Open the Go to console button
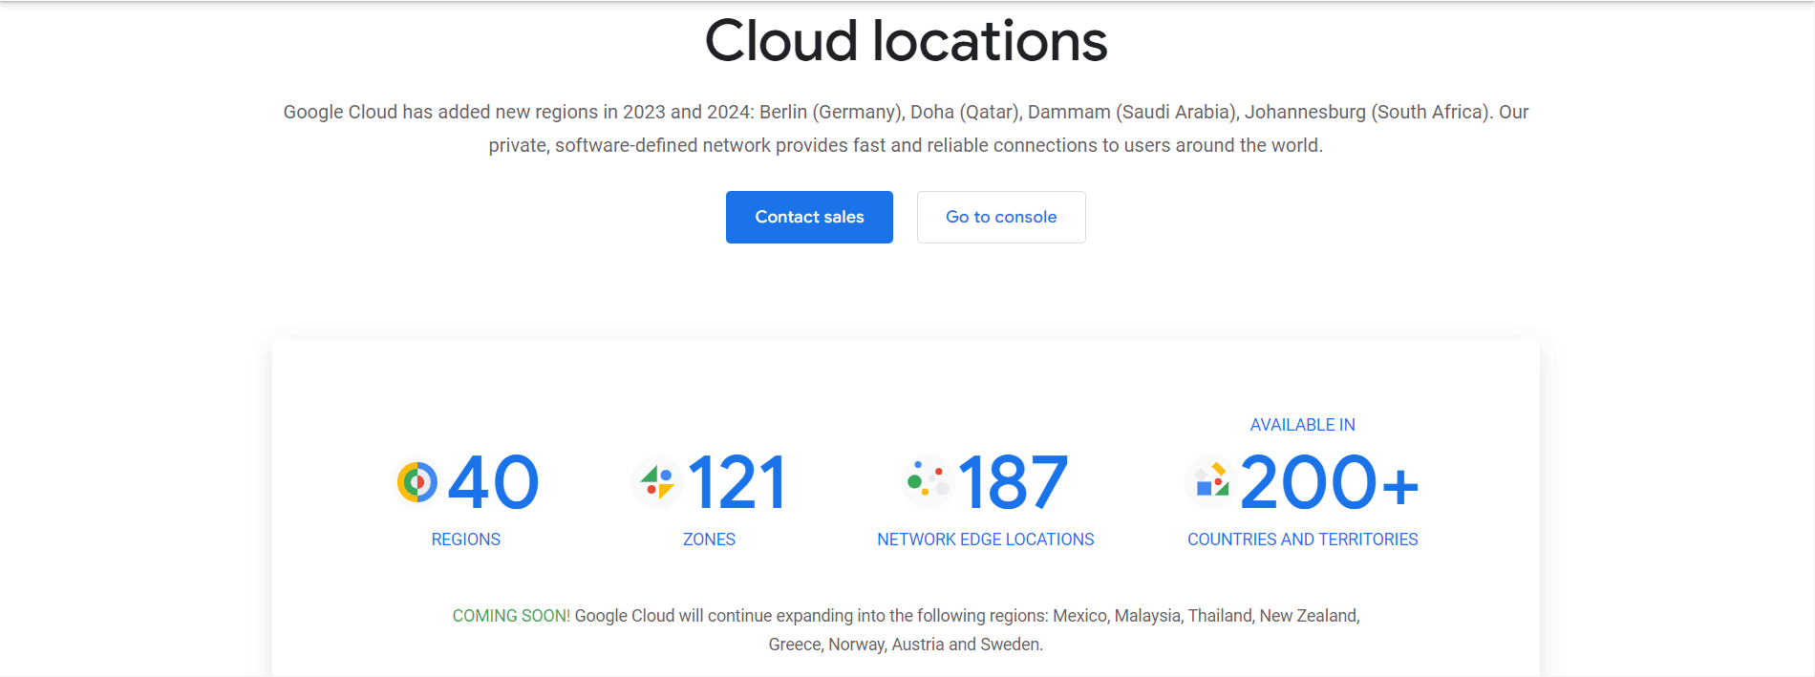 pyautogui.click(x=1001, y=217)
